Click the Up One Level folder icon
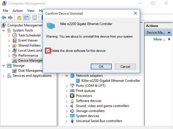The width and height of the screenshot is (173, 129). tap(19, 17)
